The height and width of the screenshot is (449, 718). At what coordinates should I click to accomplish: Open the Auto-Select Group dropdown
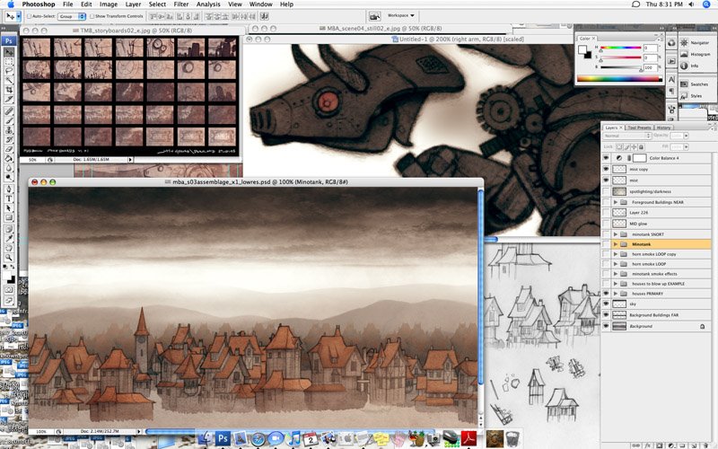coord(72,16)
